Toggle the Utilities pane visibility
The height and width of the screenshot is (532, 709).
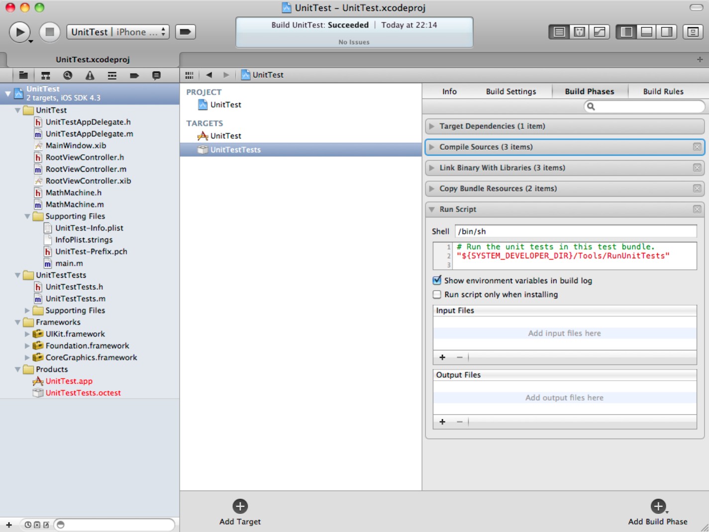(667, 32)
